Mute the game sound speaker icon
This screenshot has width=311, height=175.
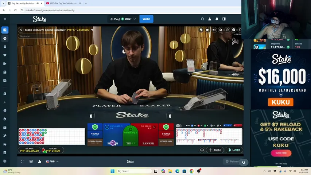214,30
